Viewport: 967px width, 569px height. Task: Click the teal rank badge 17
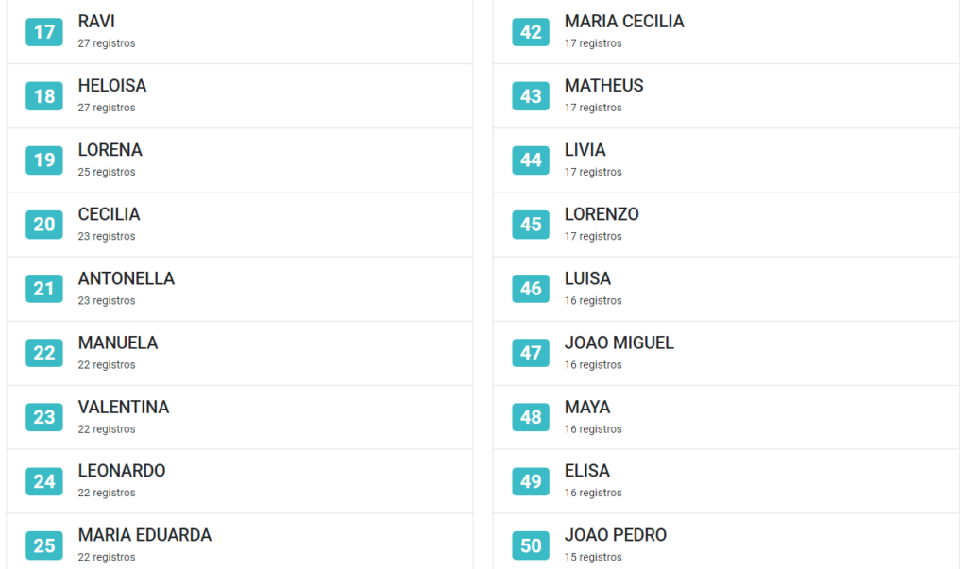point(43,32)
